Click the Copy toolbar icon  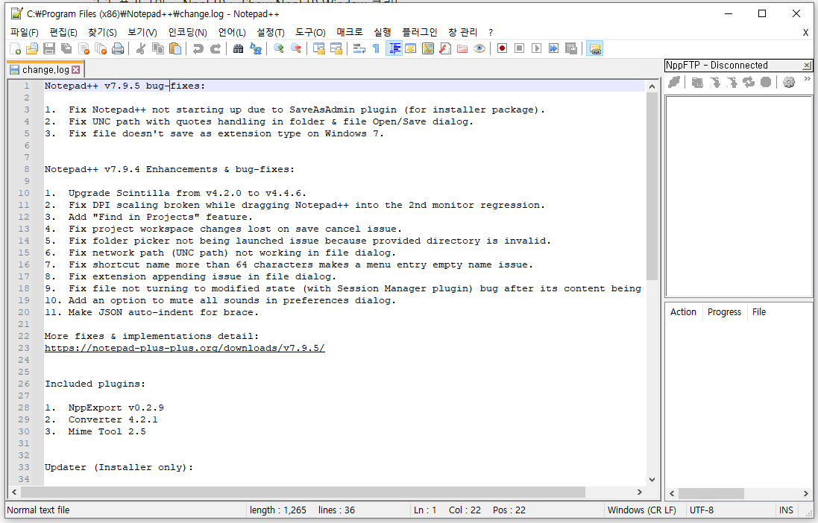[x=157, y=49]
